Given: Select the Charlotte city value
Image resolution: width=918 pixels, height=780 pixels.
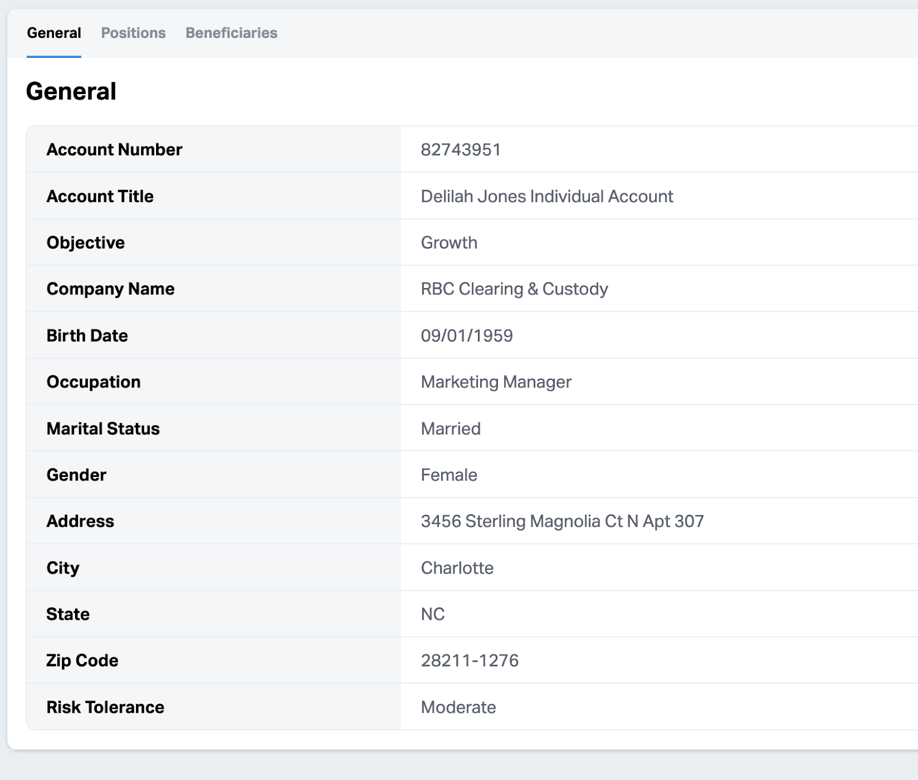Looking at the screenshot, I should point(457,568).
